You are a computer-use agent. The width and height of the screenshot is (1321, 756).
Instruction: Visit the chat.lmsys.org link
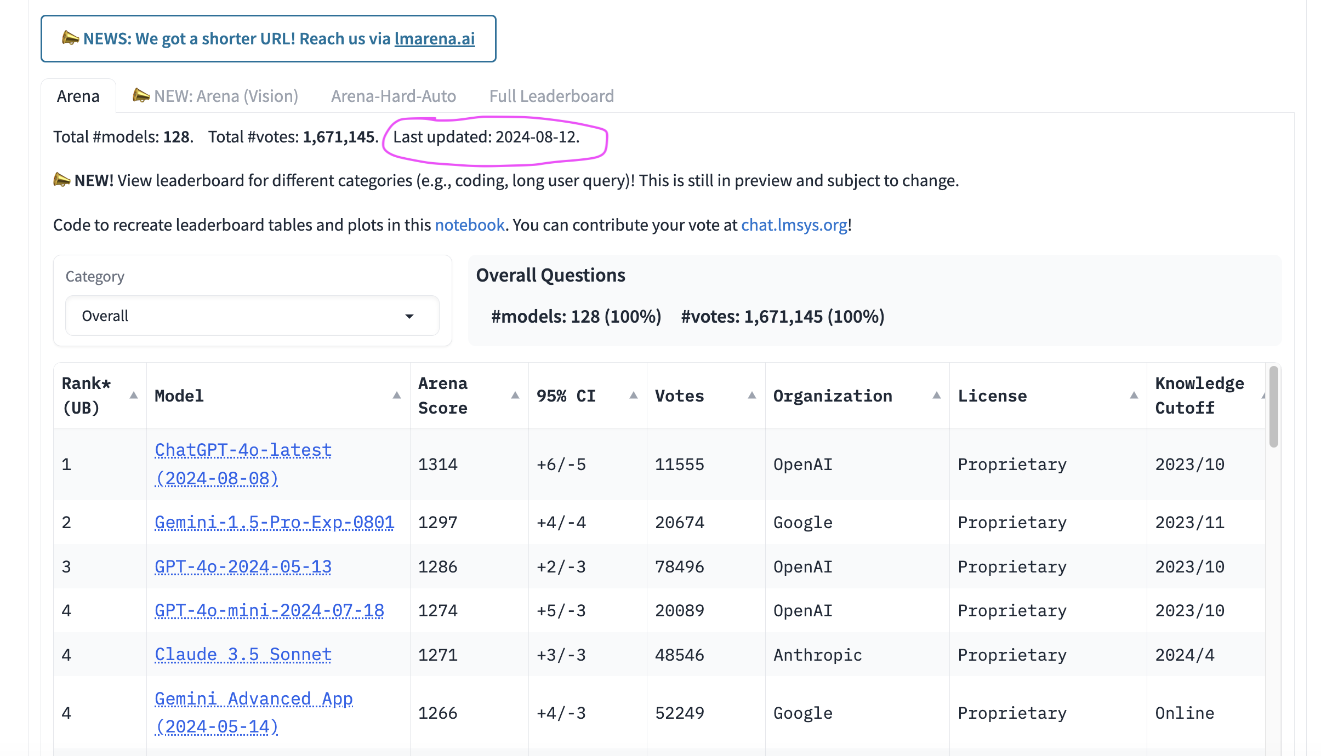click(794, 225)
